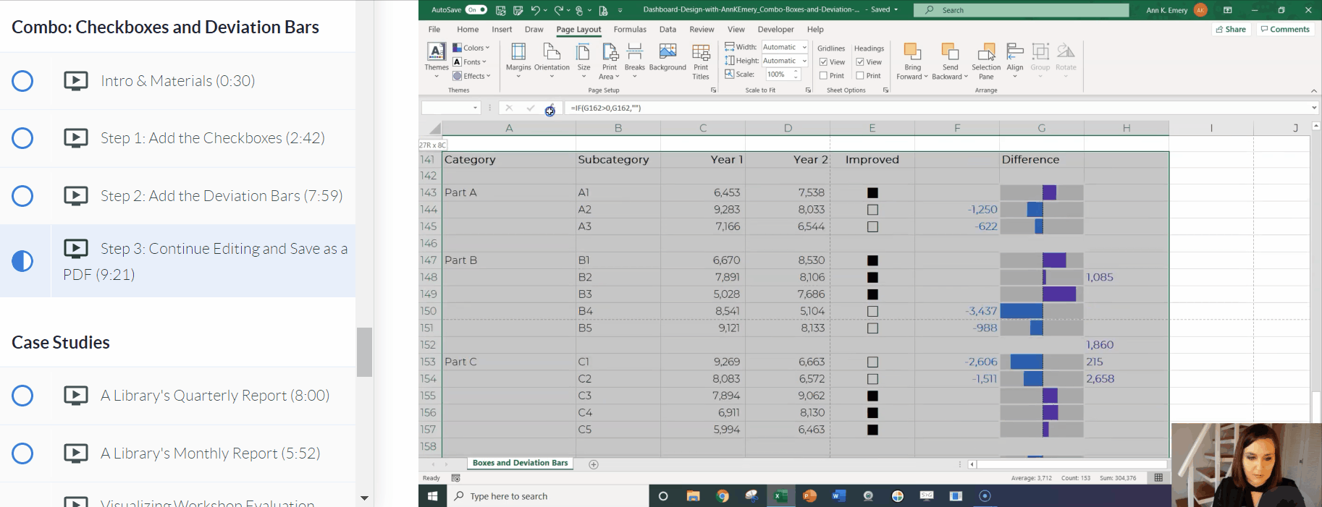
Task: Open the Name Box dropdown arrow
Action: 476,108
